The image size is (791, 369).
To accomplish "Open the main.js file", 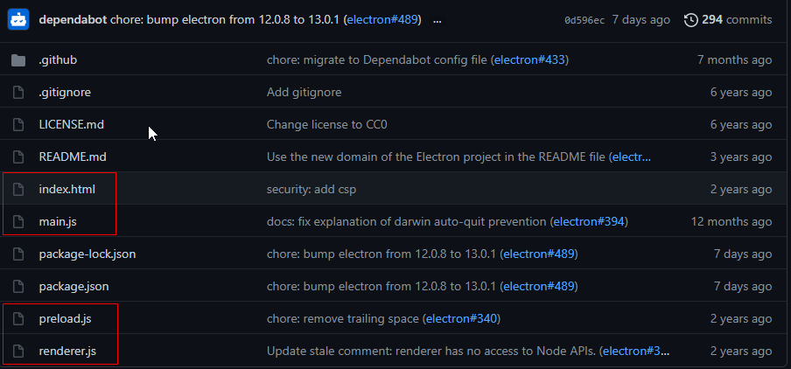I will [58, 221].
